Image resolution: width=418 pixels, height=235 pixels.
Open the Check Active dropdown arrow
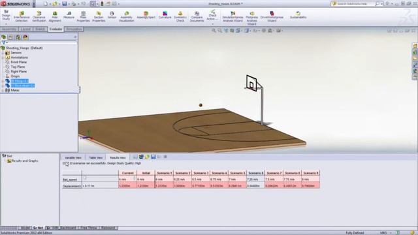coord(212,24)
